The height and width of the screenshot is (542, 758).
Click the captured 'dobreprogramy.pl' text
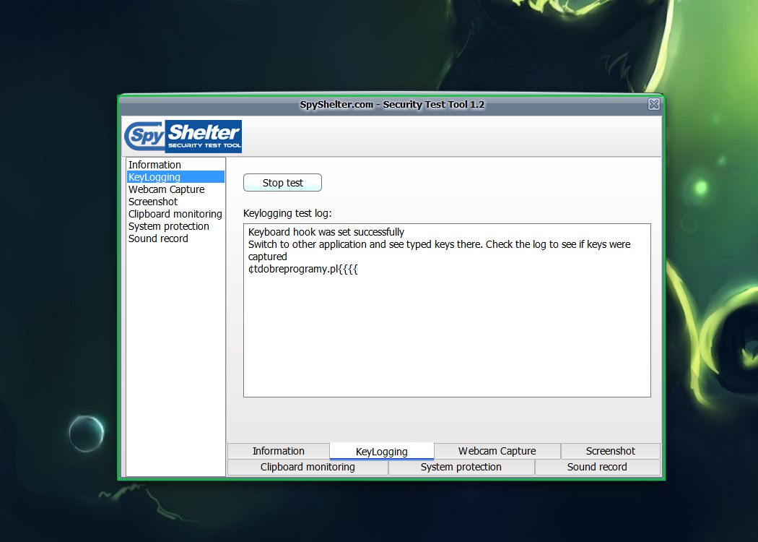pos(296,269)
